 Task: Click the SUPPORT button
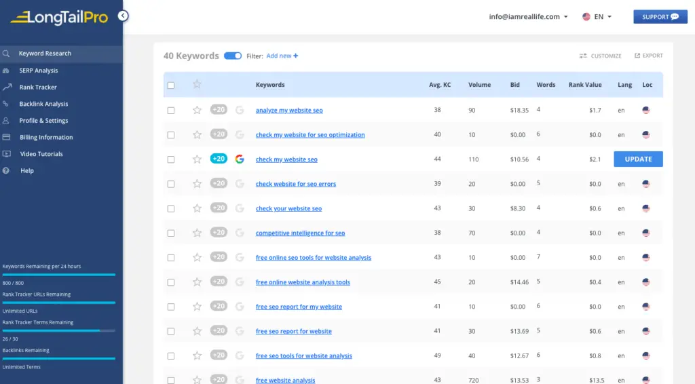[660, 17]
